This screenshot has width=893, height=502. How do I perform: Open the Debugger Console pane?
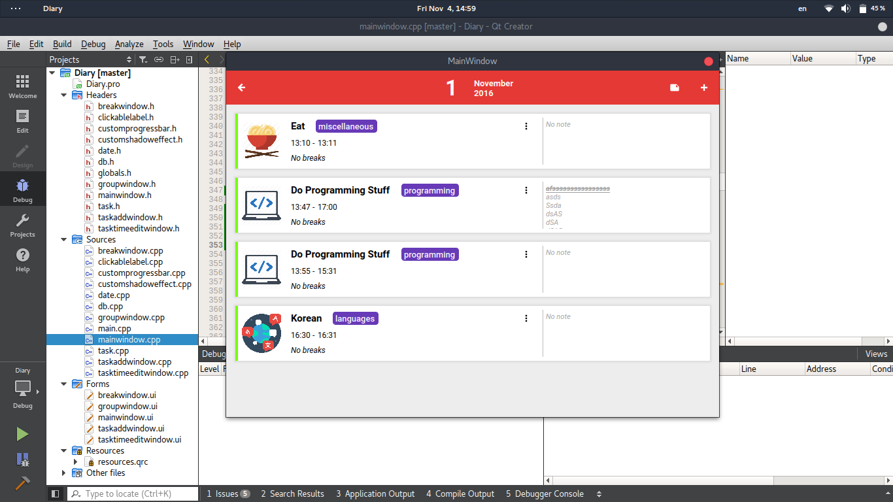point(545,494)
